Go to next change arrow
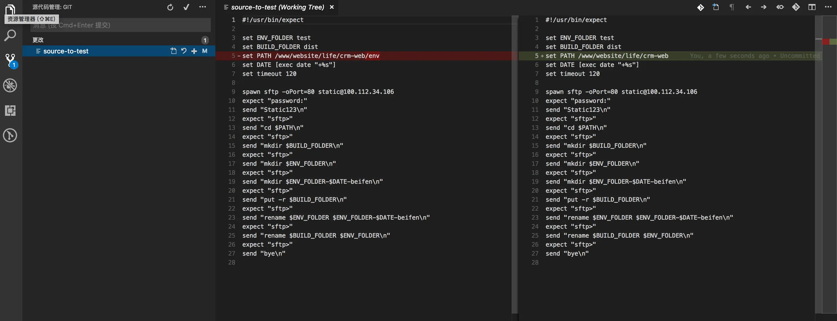This screenshot has height=321, width=837. coord(764,7)
